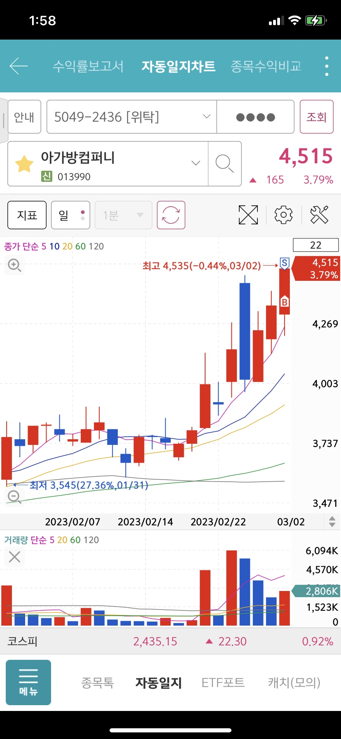The height and width of the screenshot is (739, 341).
Task: Open the three-dot more options menu
Action: coord(327,66)
